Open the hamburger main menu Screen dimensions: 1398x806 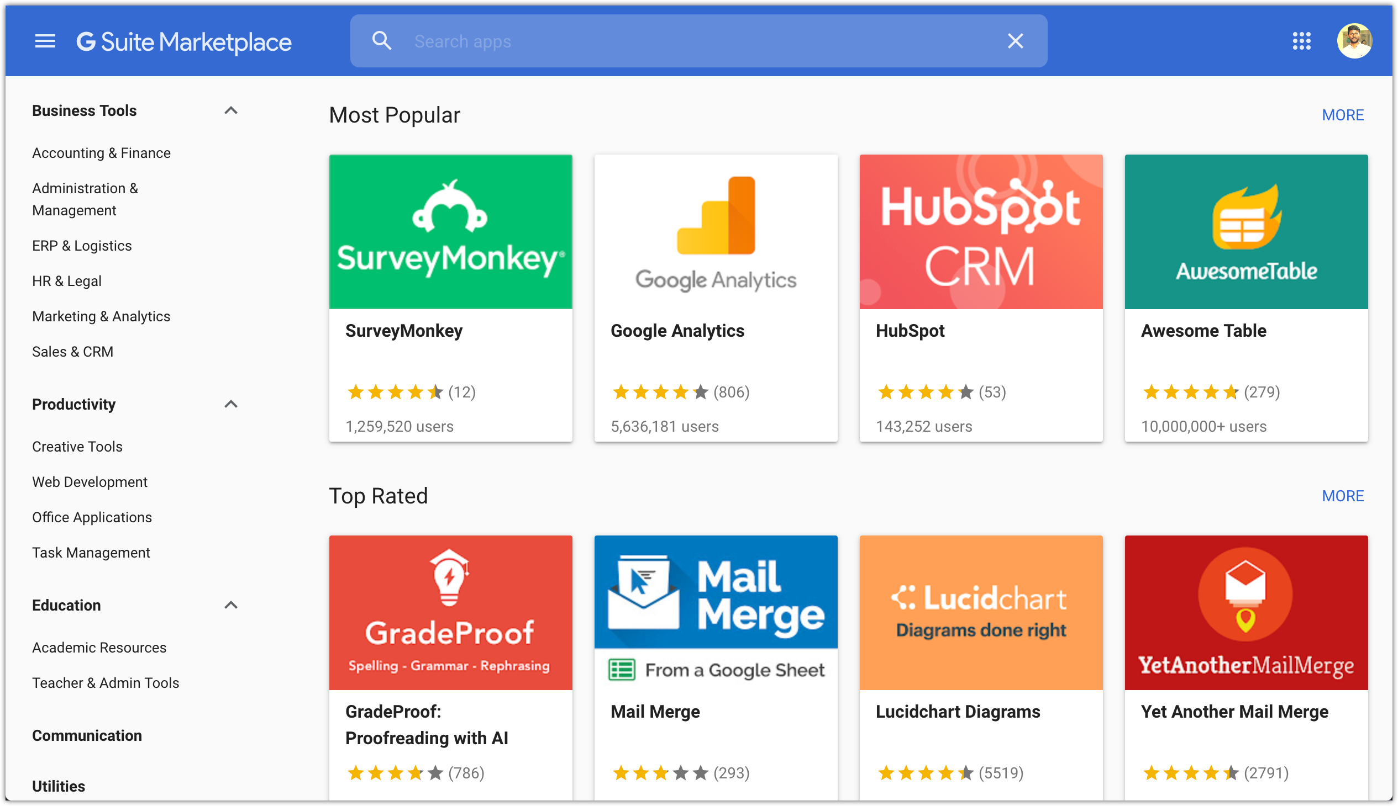click(45, 41)
